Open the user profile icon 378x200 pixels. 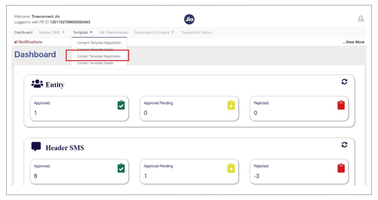[x=361, y=19]
